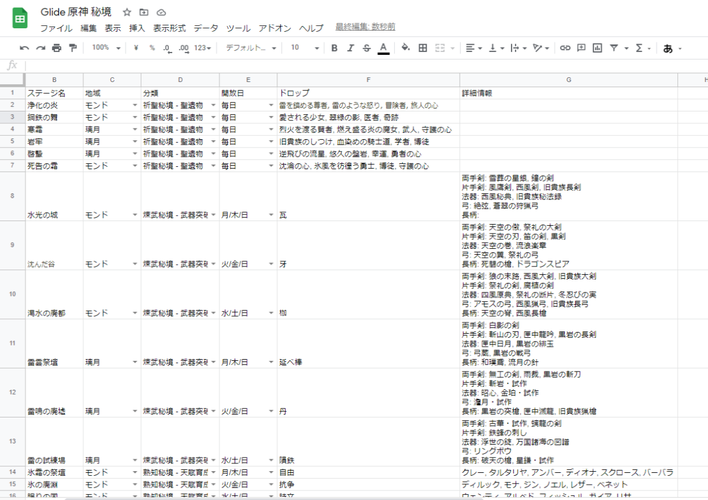The height and width of the screenshot is (500, 708).
Task: Check the cloud save status icon
Action: [x=161, y=12]
